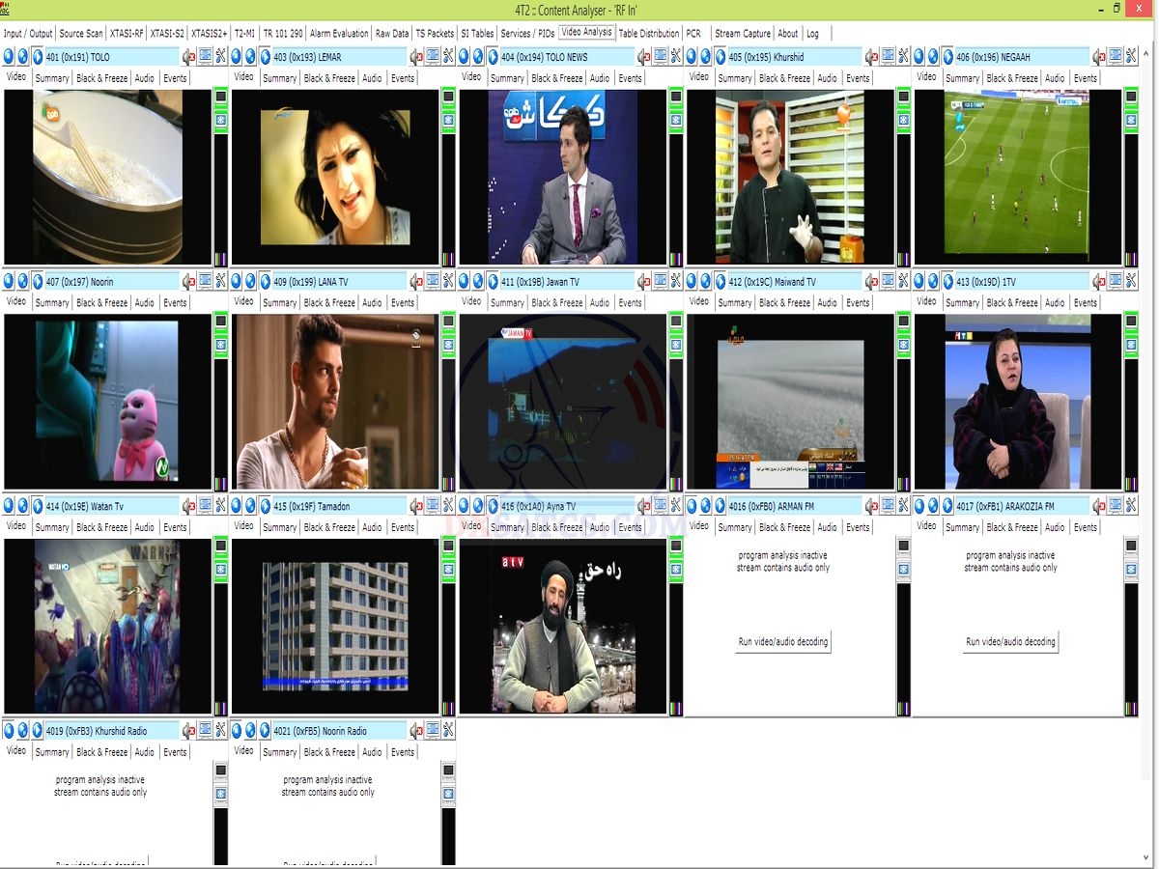Click the speaker mute icon for 415 Tamadon
The width and height of the screenshot is (1159, 869).
pyautogui.click(x=416, y=506)
